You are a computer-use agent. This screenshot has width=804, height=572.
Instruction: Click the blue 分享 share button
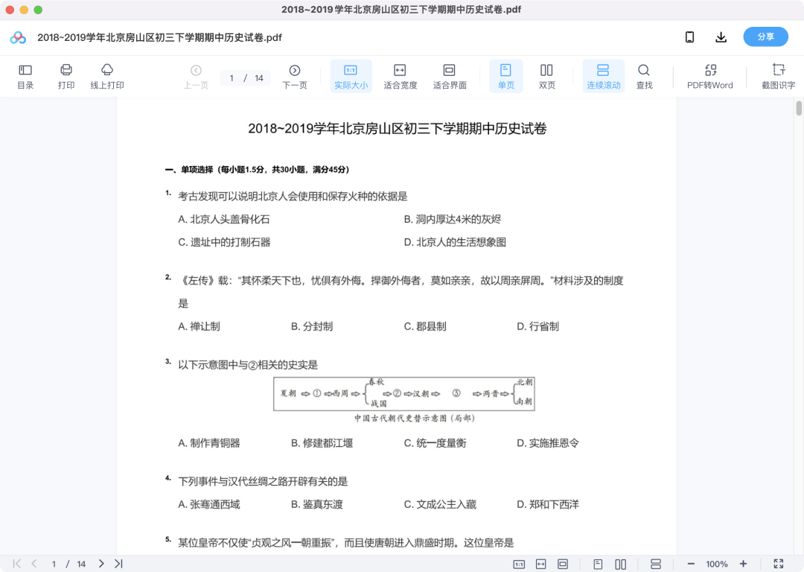pyautogui.click(x=765, y=37)
